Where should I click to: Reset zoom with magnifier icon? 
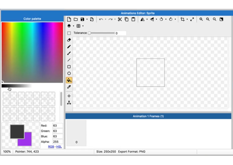pyautogui.click(x=214, y=19)
